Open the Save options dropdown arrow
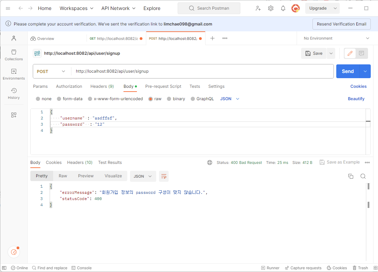This screenshot has width=378, height=272. click(331, 53)
